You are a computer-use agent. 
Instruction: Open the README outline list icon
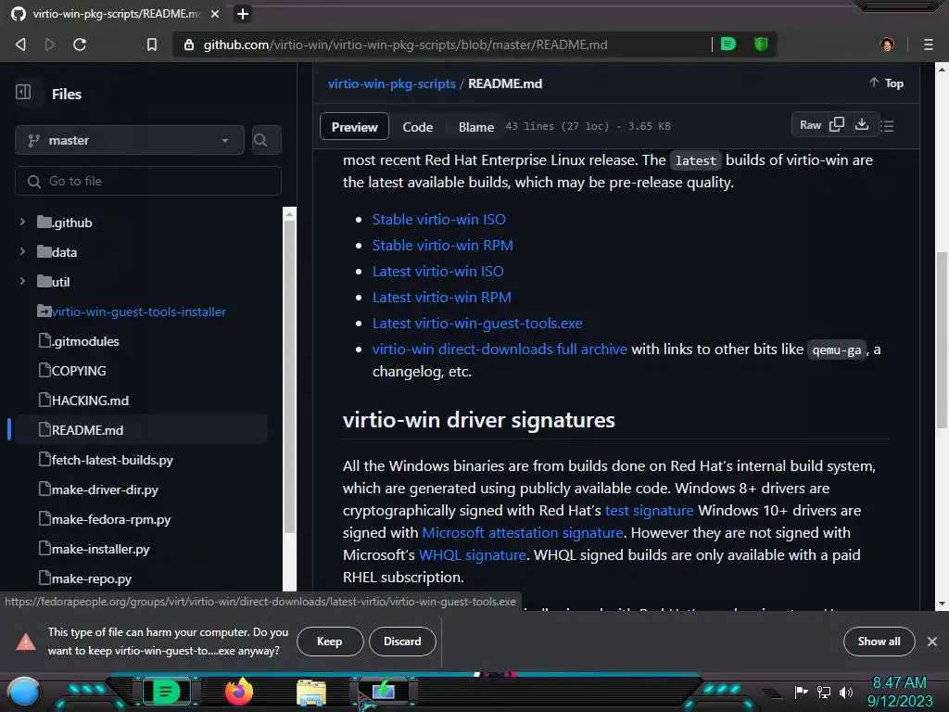point(887,125)
